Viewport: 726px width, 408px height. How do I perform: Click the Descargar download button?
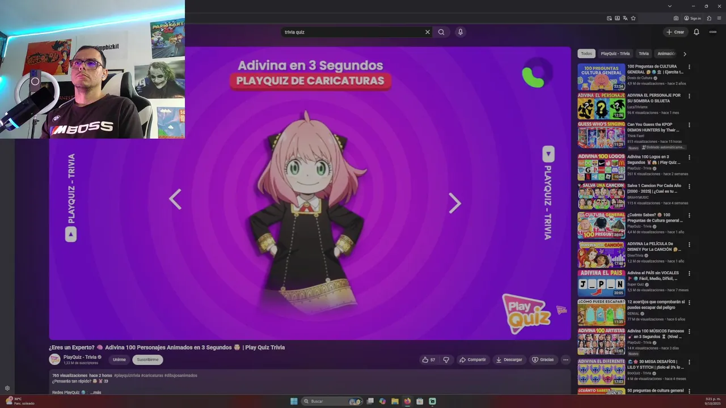509,360
